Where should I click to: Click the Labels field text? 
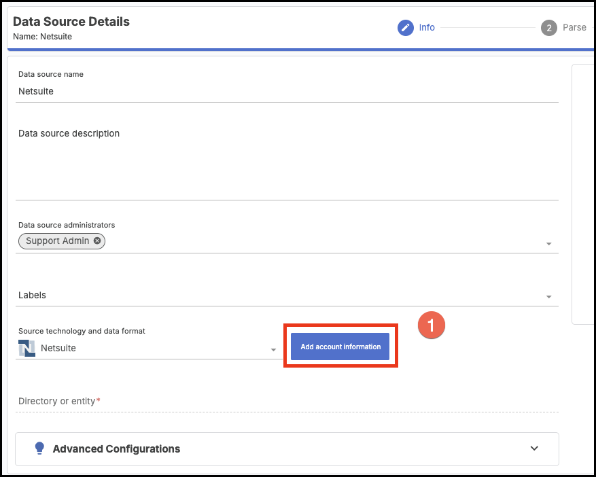coord(33,296)
